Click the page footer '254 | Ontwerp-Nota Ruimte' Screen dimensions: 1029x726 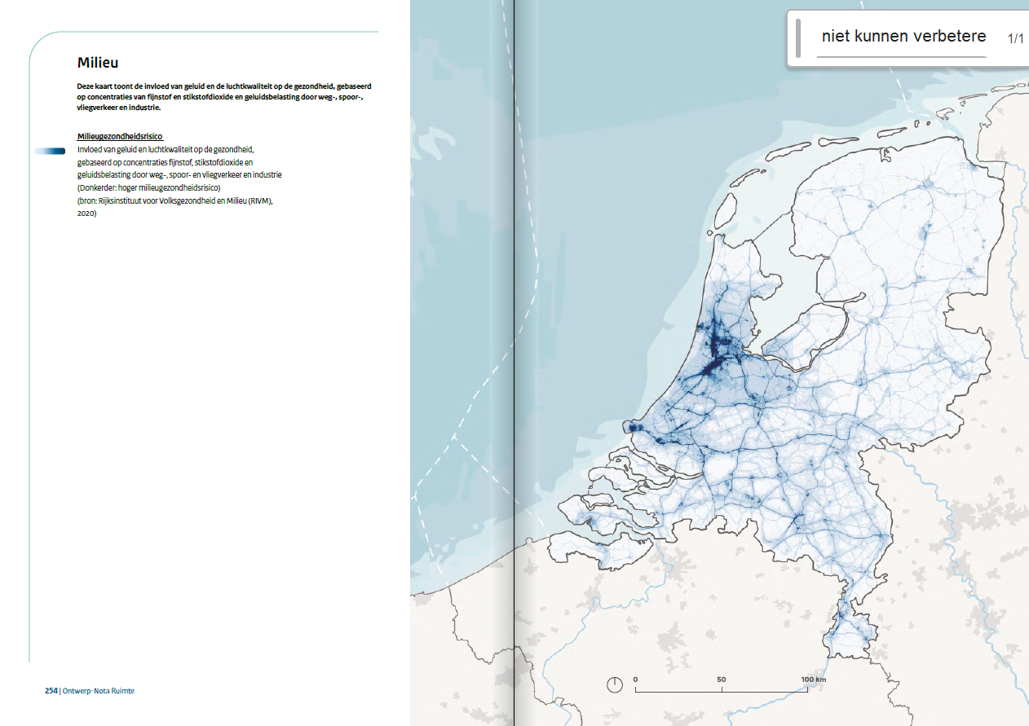point(90,690)
